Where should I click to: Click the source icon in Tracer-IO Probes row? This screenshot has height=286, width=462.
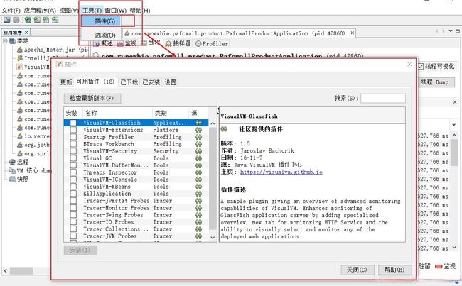click(x=198, y=222)
